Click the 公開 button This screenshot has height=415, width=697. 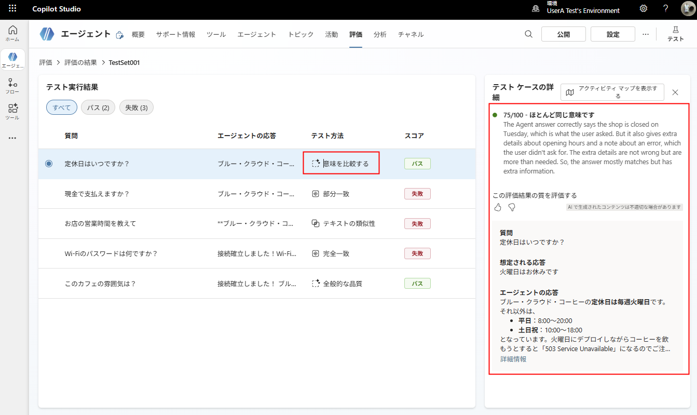[563, 34]
